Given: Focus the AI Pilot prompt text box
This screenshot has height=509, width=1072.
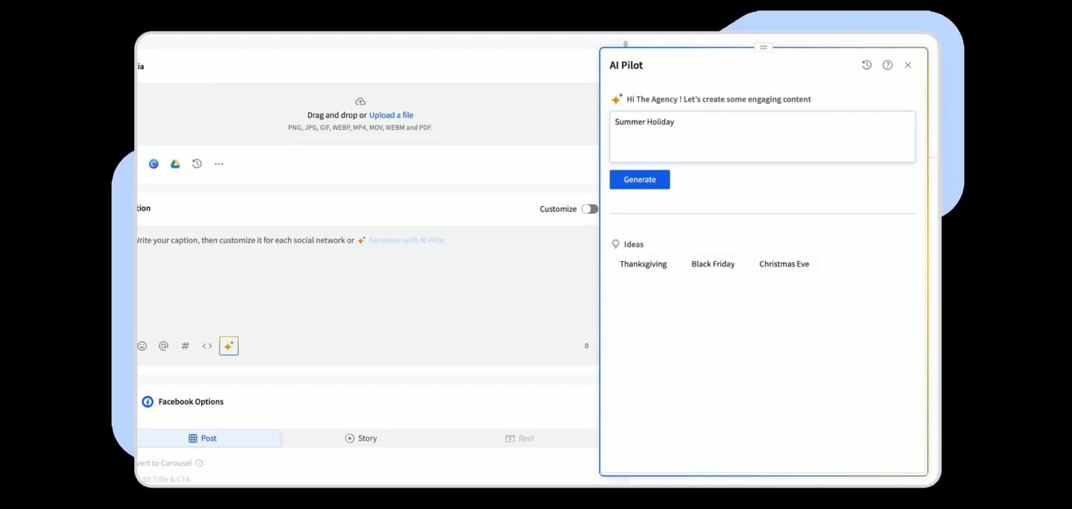Looking at the screenshot, I should (x=762, y=137).
